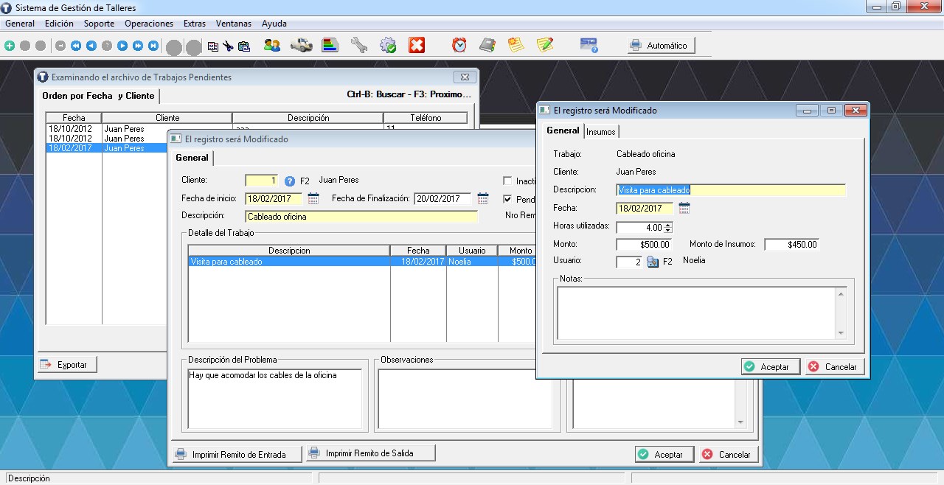Click the red X toolbar icon
The width and height of the screenshot is (944, 485).
[x=417, y=46]
